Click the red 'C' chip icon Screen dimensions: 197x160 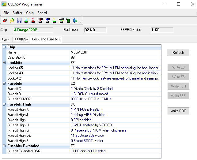pos(33,20)
